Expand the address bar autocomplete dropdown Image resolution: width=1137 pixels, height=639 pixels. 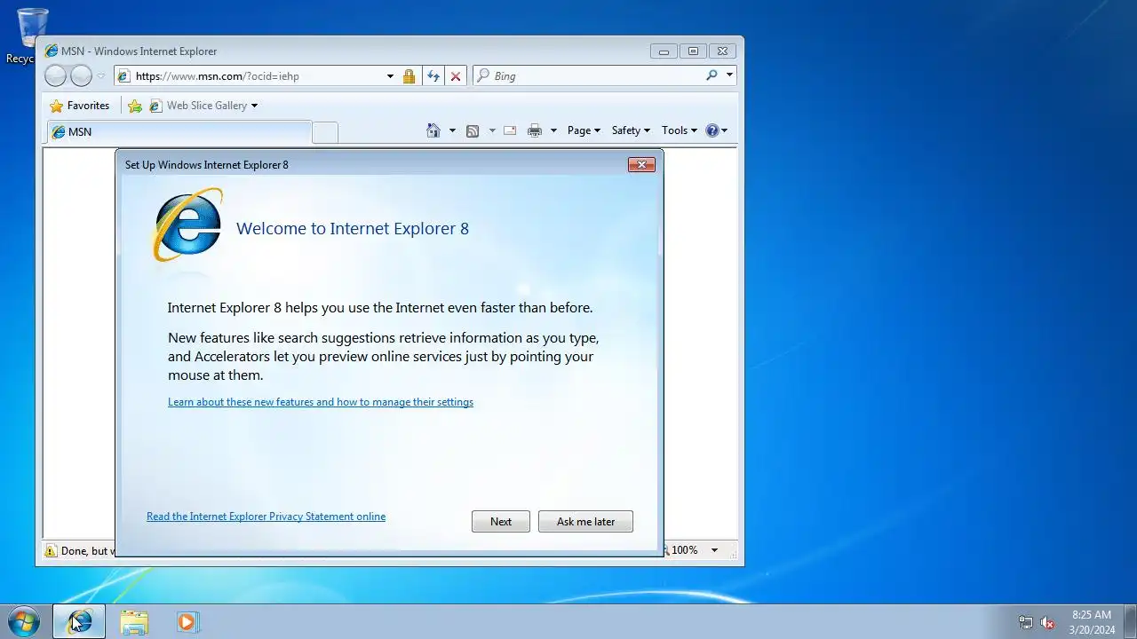tap(390, 76)
